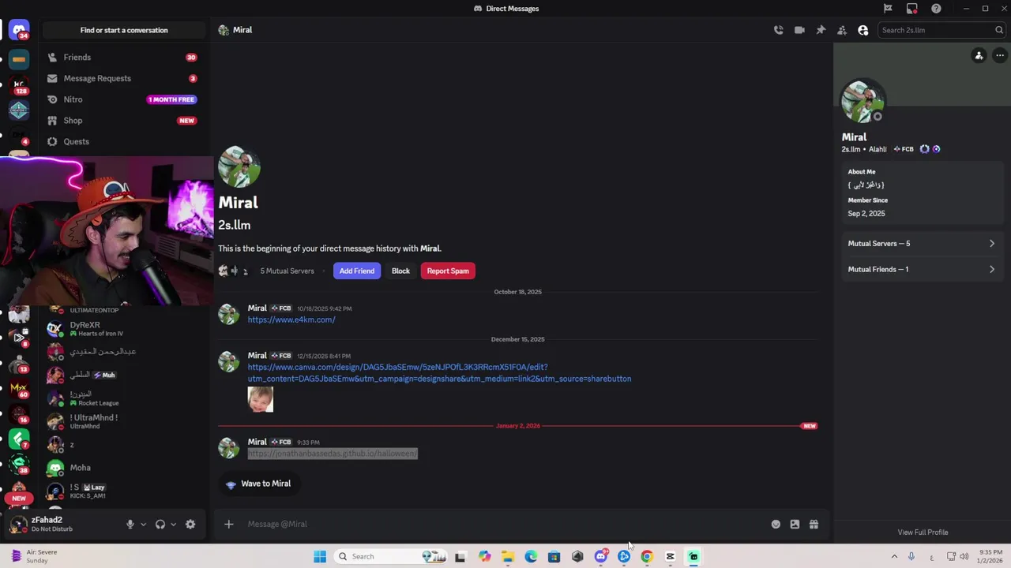Open DM with عبدالرحمن المقيدي
Screen dimensions: 1011x568
[x=123, y=352]
